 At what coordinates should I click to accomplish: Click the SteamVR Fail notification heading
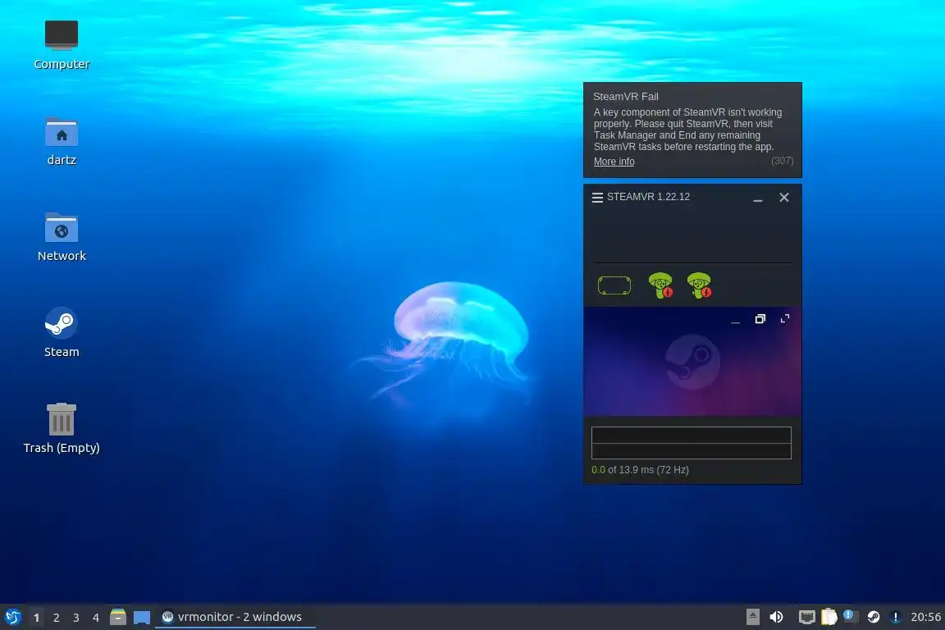pos(626,97)
